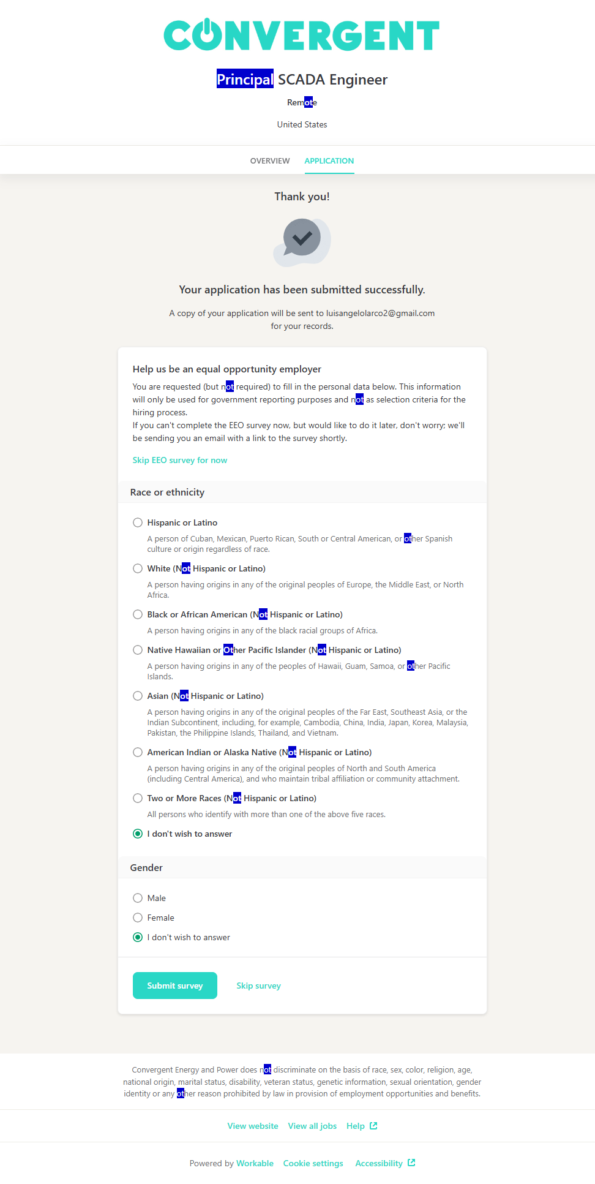Viewport: 595px width, 1184px height.
Task: Select White (Not Hispanic or Latino) option
Action: (x=138, y=568)
